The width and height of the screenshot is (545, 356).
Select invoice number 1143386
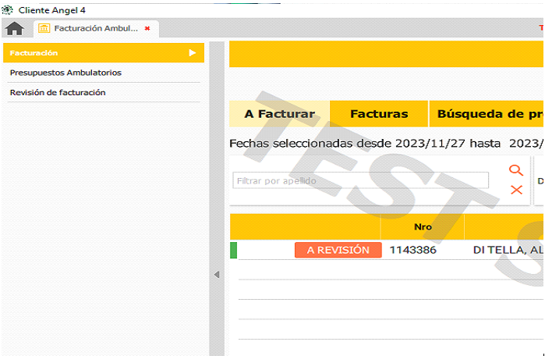pos(413,250)
